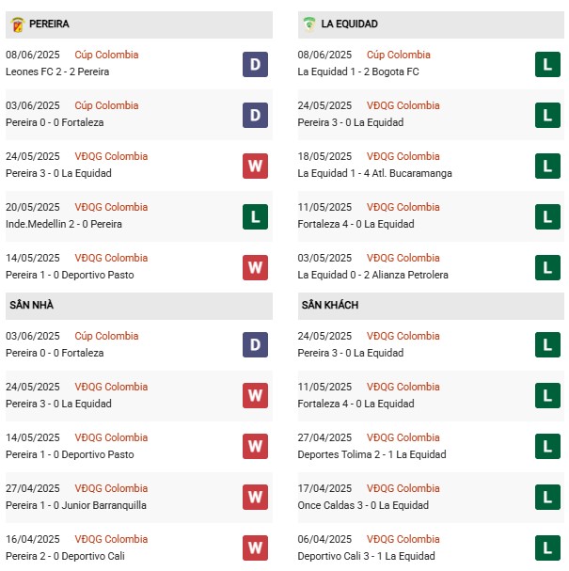Click the L badge for Inde.Medellin match
569x571 pixels.
point(255,216)
